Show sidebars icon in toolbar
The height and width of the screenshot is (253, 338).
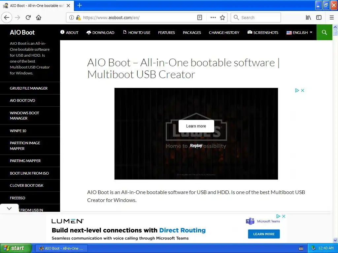[319, 17]
